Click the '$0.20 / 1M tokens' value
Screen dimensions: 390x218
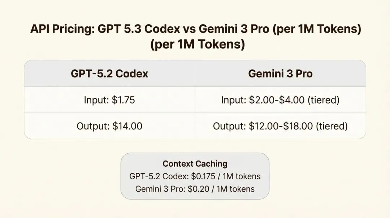coord(221,189)
